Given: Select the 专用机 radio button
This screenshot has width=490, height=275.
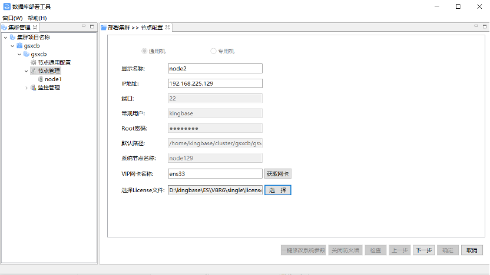Looking at the screenshot, I should (x=213, y=51).
